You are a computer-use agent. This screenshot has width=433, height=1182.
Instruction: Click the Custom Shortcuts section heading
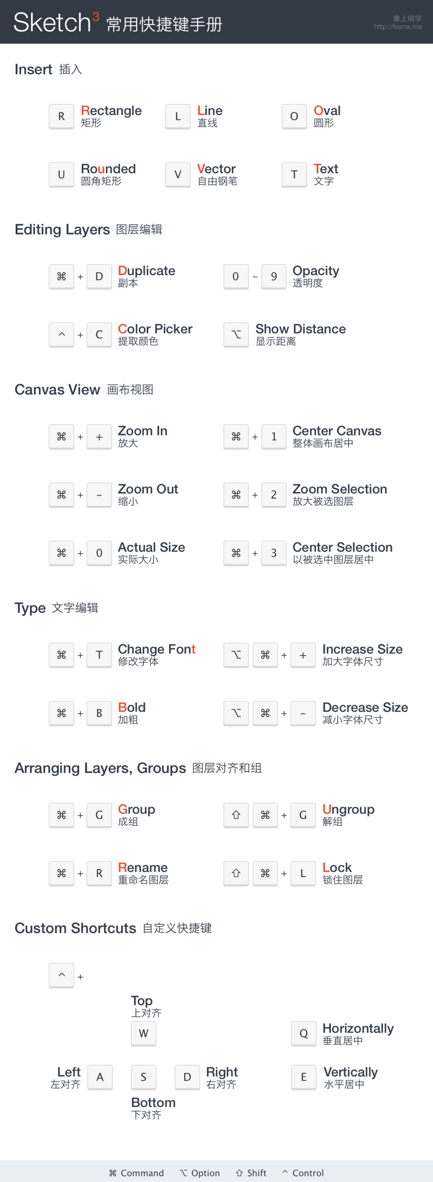click(x=76, y=928)
